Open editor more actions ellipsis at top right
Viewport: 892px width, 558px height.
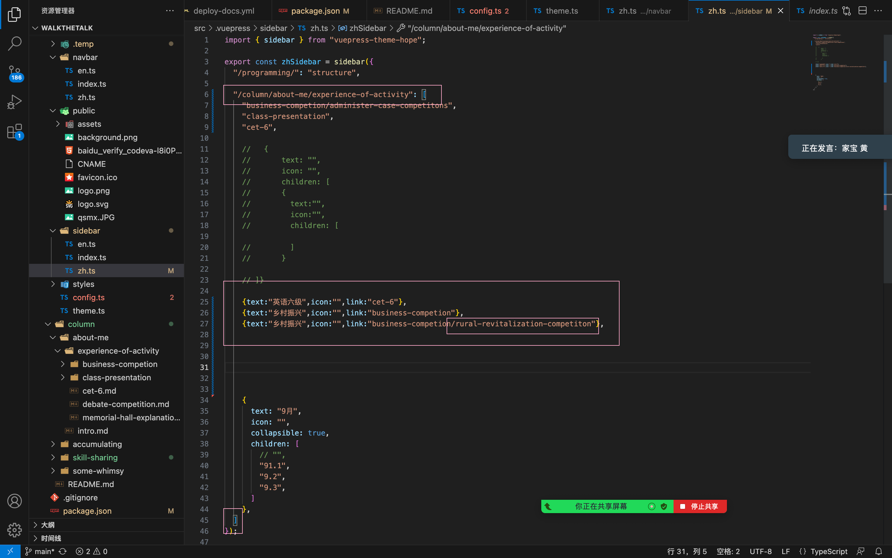(x=878, y=11)
